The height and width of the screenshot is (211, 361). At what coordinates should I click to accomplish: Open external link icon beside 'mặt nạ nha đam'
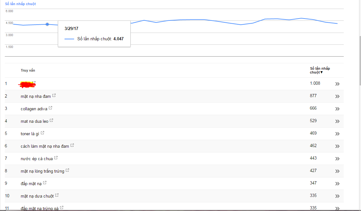click(54, 95)
